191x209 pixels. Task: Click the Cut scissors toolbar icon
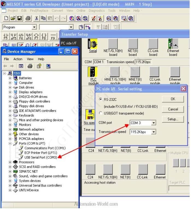click(36, 18)
